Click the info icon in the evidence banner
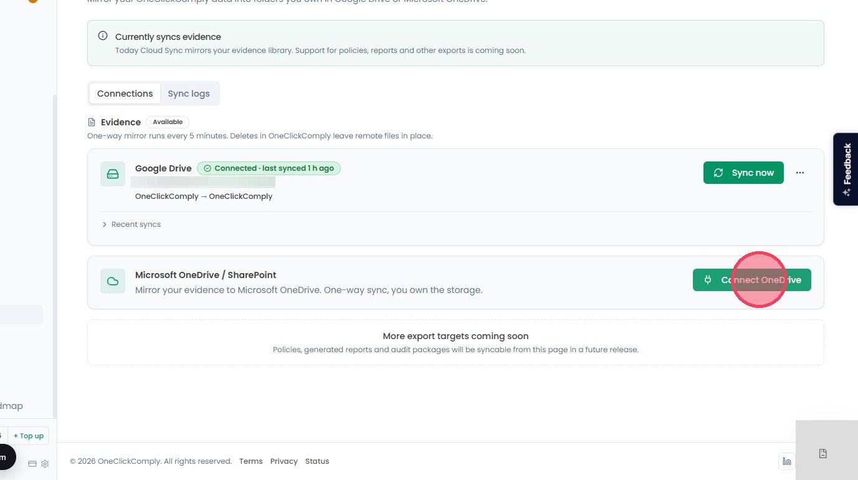The image size is (858, 480). pyautogui.click(x=103, y=36)
